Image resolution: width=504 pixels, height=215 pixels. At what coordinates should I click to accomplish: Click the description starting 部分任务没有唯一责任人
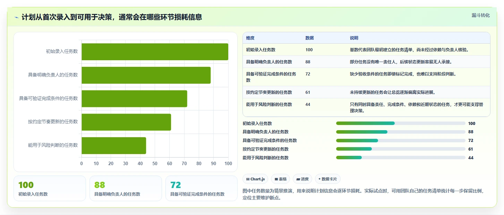tap(401, 62)
